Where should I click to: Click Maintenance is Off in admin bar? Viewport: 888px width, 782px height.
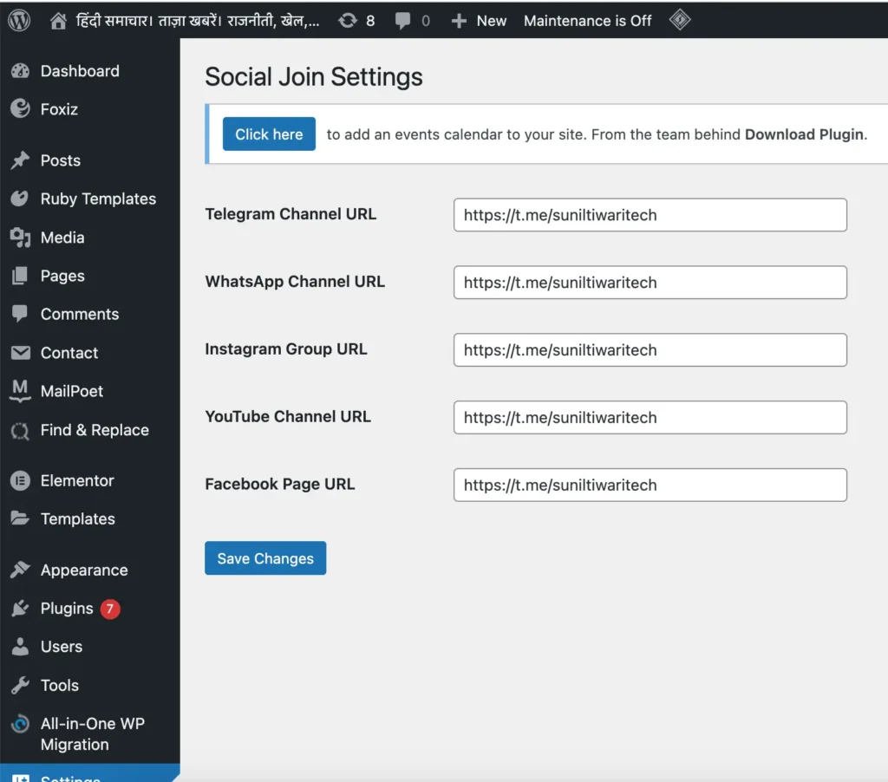pyautogui.click(x=587, y=21)
